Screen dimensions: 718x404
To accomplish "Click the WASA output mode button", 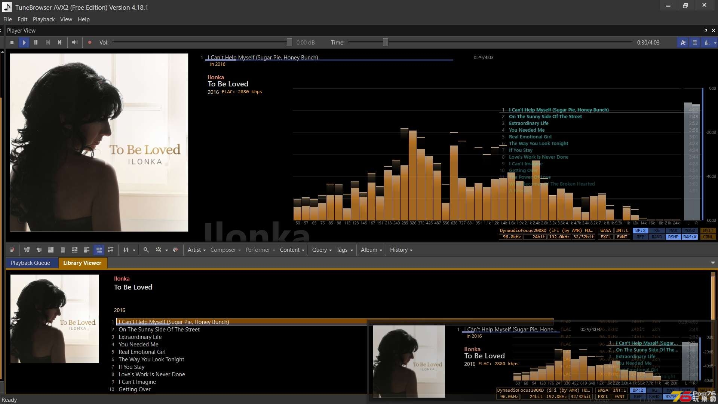I will pyautogui.click(x=605, y=231).
